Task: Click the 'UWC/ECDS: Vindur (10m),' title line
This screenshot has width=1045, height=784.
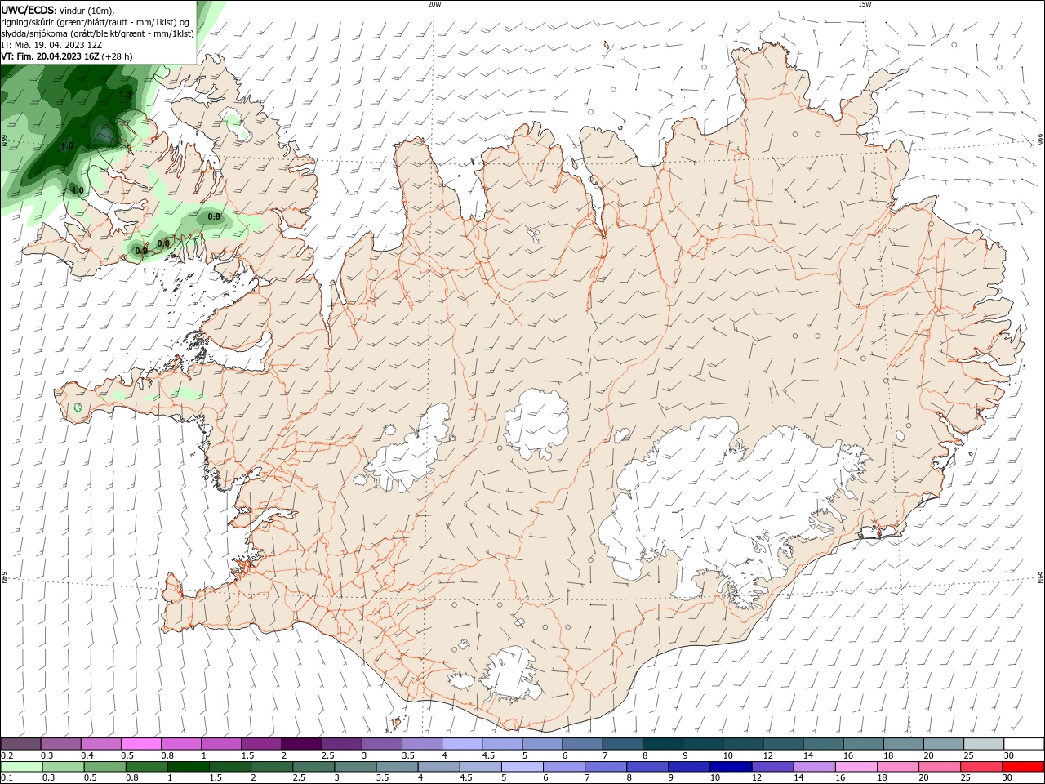Action: 58,10
